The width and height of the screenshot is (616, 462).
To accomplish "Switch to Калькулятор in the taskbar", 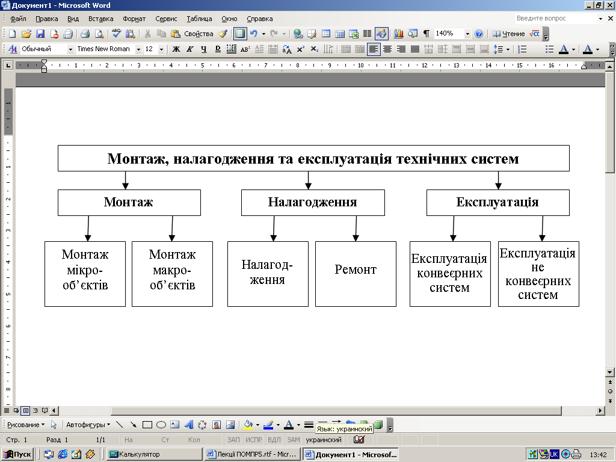I will click(x=154, y=454).
